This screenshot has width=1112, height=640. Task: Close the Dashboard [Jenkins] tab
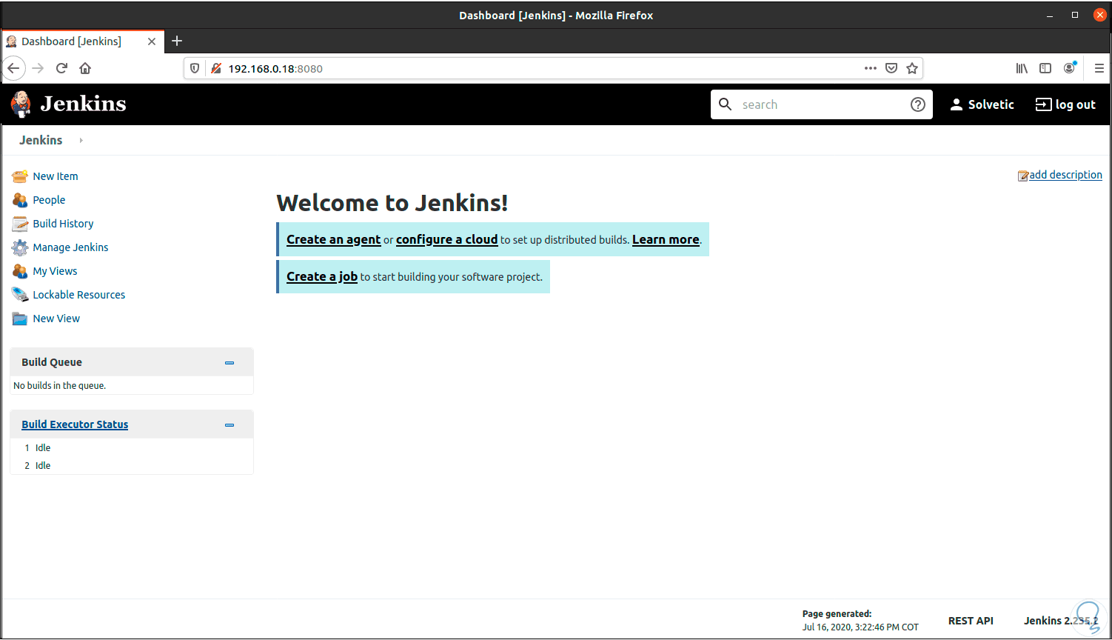coord(152,41)
